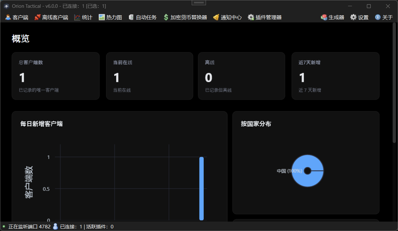Minimize the Orion Tactical window

point(350,6)
